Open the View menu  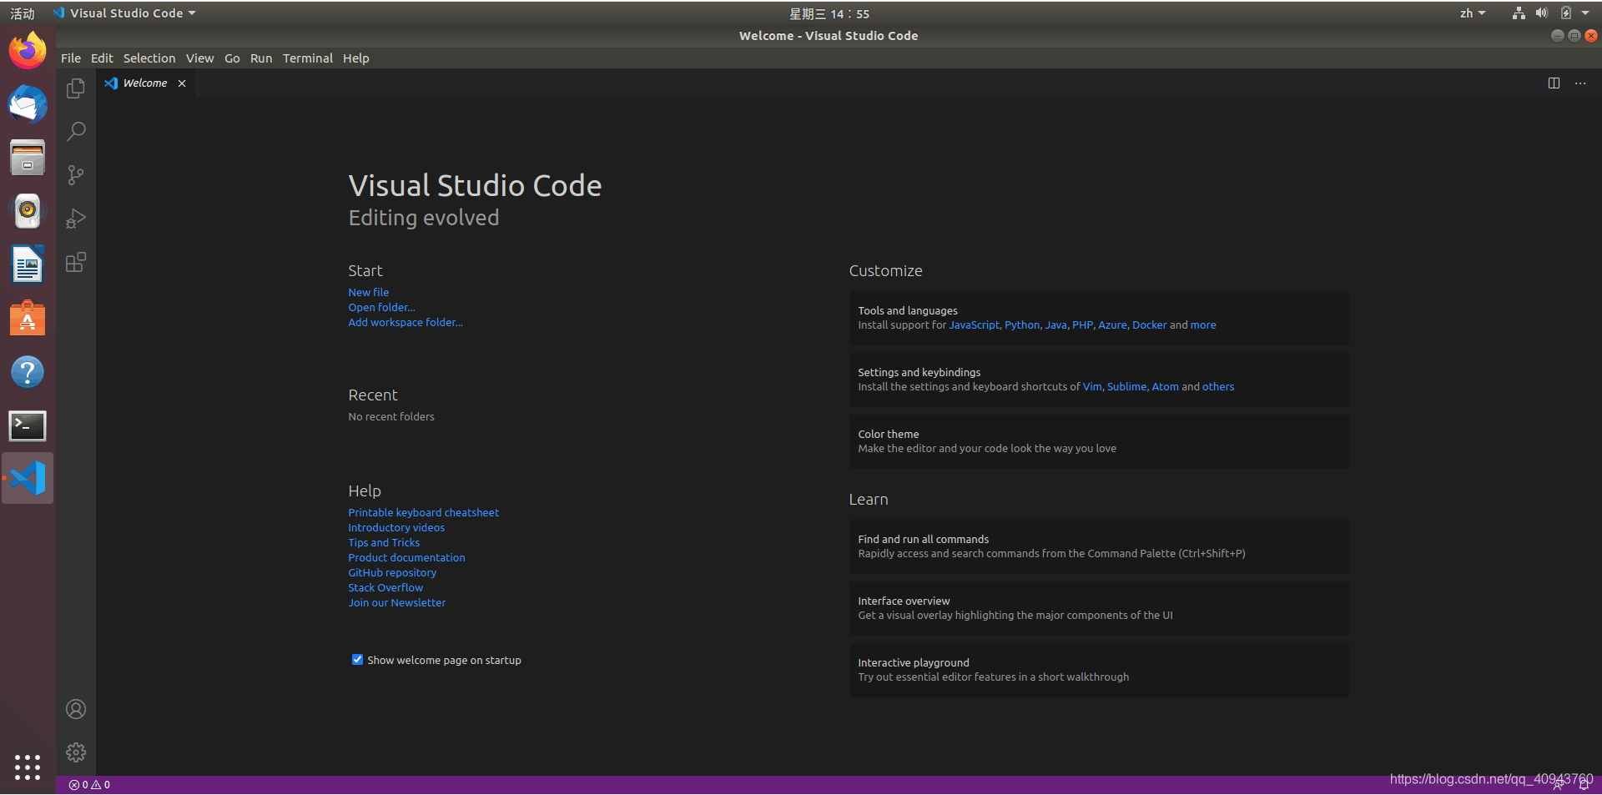[x=199, y=58]
